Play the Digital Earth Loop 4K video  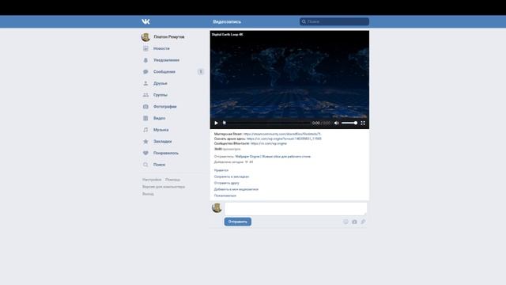click(x=216, y=123)
